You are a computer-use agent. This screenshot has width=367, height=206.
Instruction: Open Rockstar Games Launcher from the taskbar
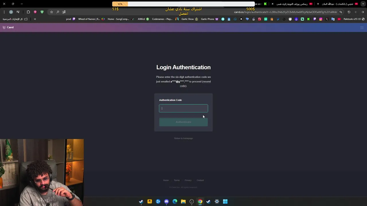[x=149, y=201]
